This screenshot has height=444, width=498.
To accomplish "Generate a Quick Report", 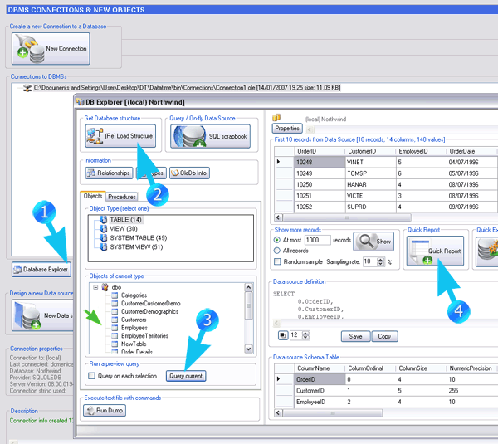I will (x=435, y=251).
